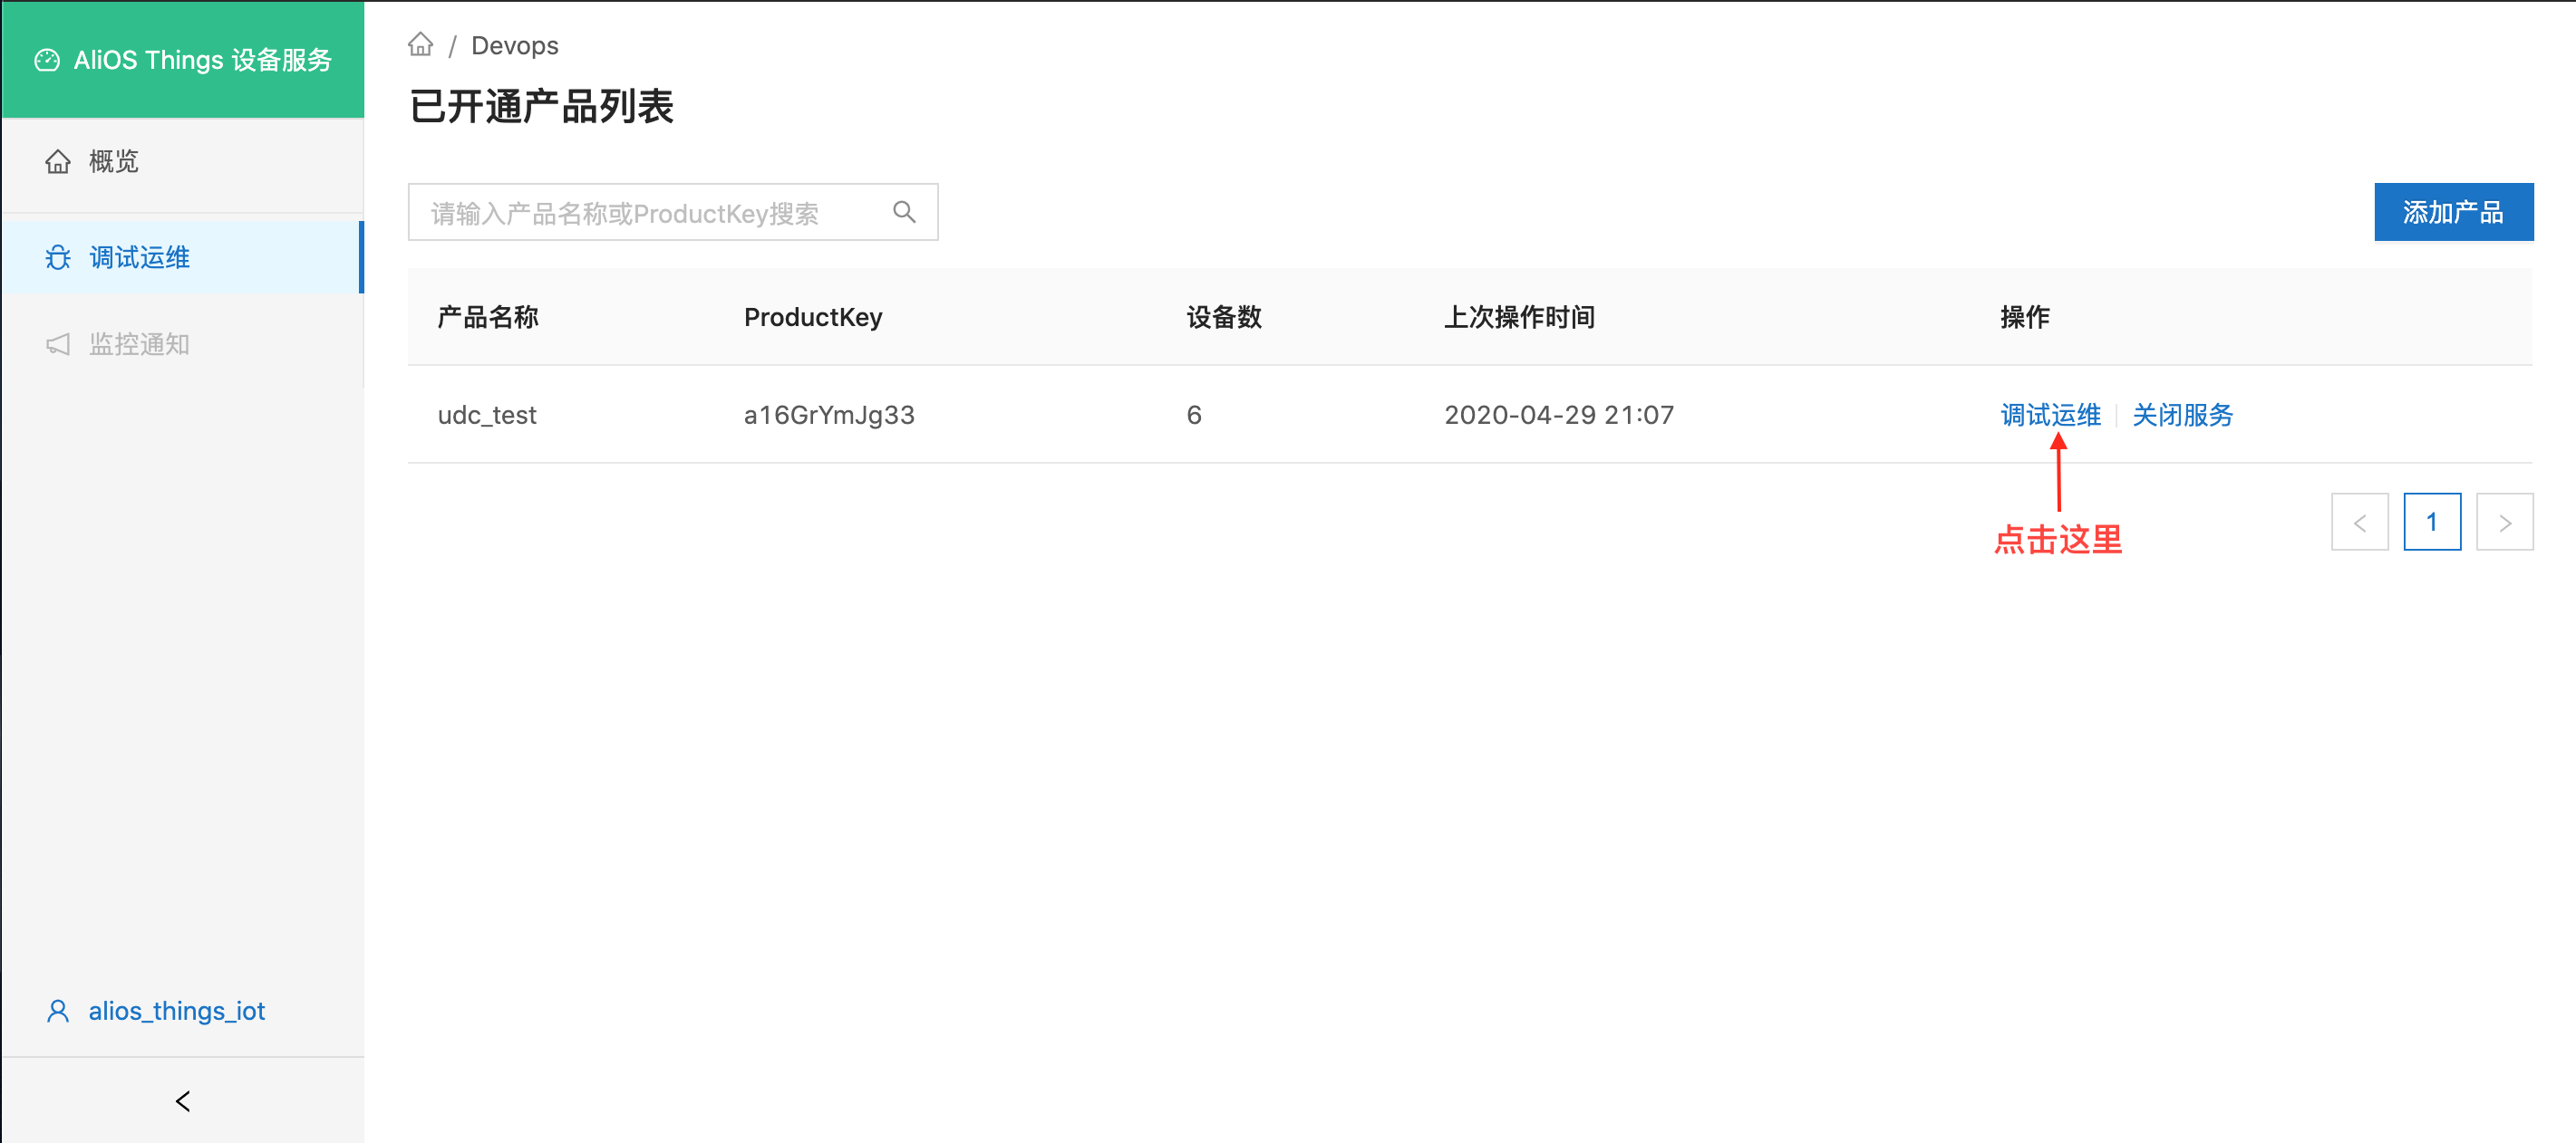Click ProductKey value a16GrYmJg33
This screenshot has height=1143, width=2576.
click(x=829, y=415)
